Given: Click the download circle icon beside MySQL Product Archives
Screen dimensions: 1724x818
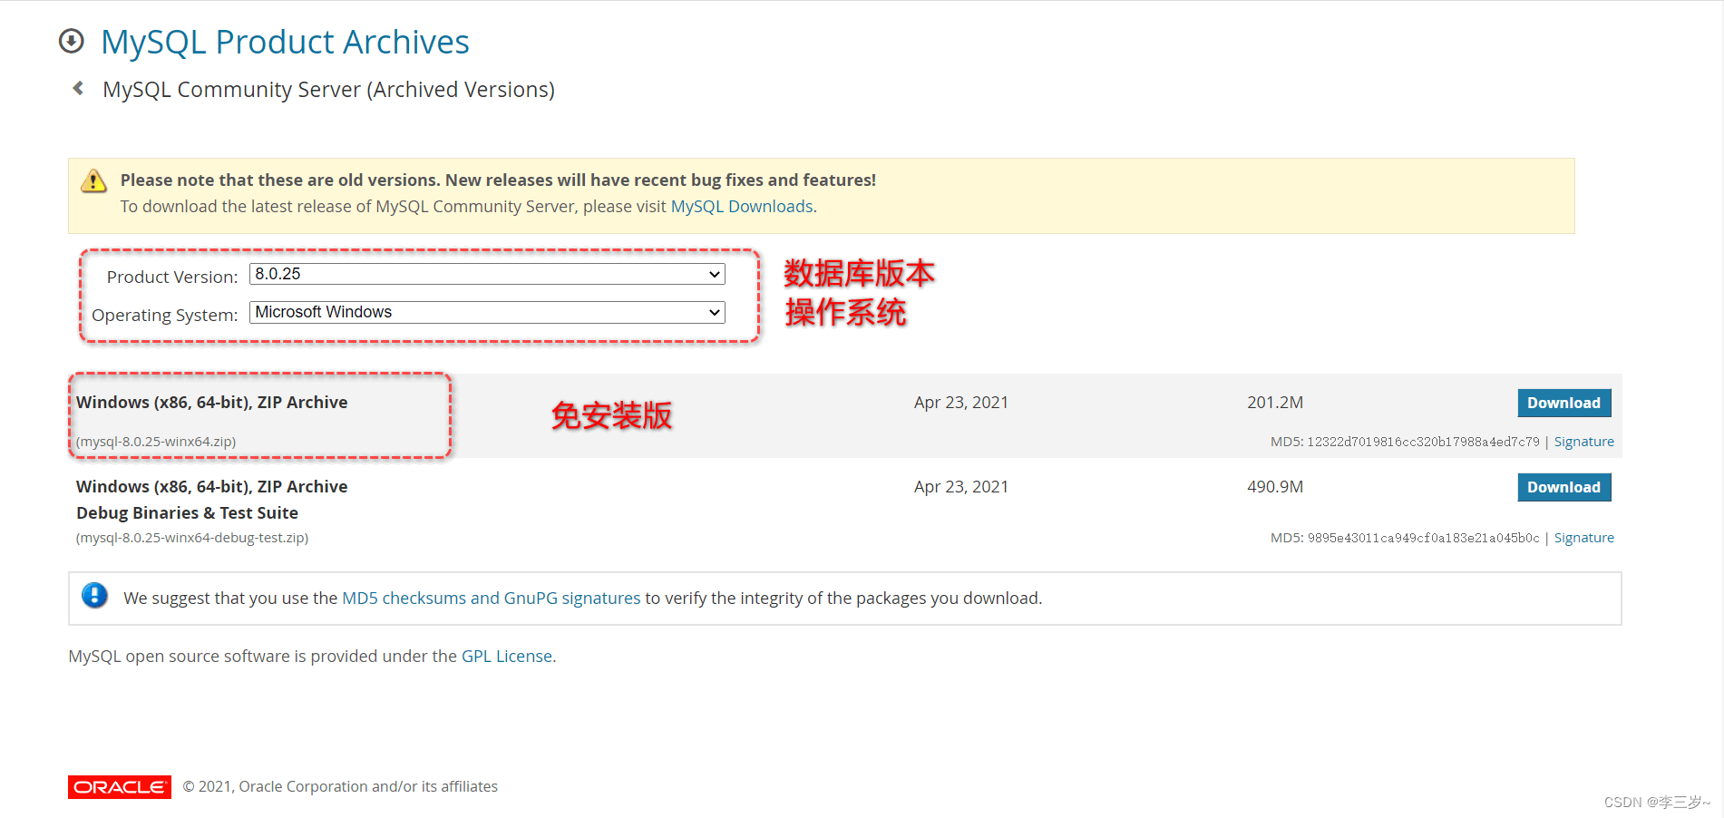Looking at the screenshot, I should (72, 42).
